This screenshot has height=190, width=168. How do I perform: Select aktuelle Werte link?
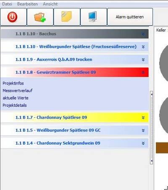(16, 98)
